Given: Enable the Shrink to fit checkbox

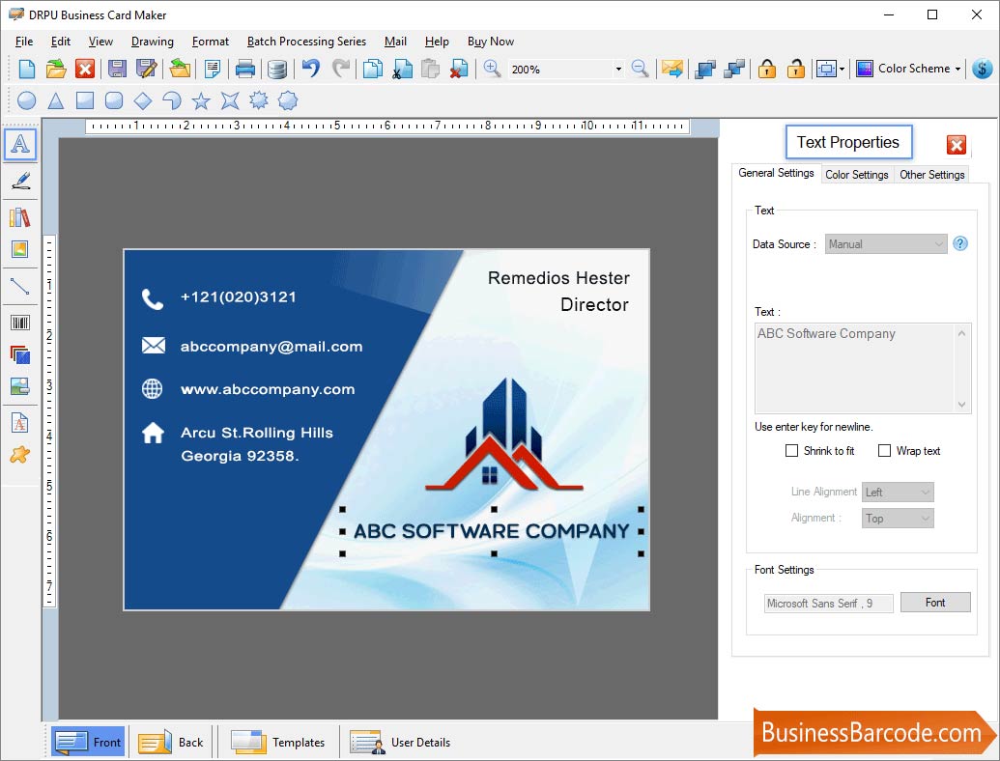Looking at the screenshot, I should click(x=791, y=451).
